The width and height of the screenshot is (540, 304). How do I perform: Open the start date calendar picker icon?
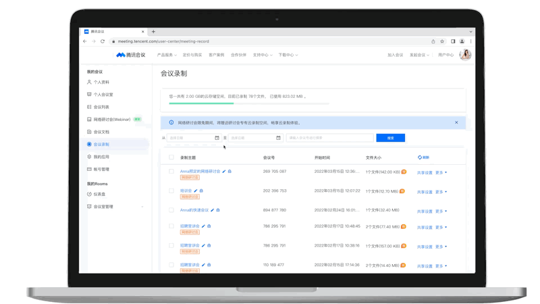[x=217, y=138]
